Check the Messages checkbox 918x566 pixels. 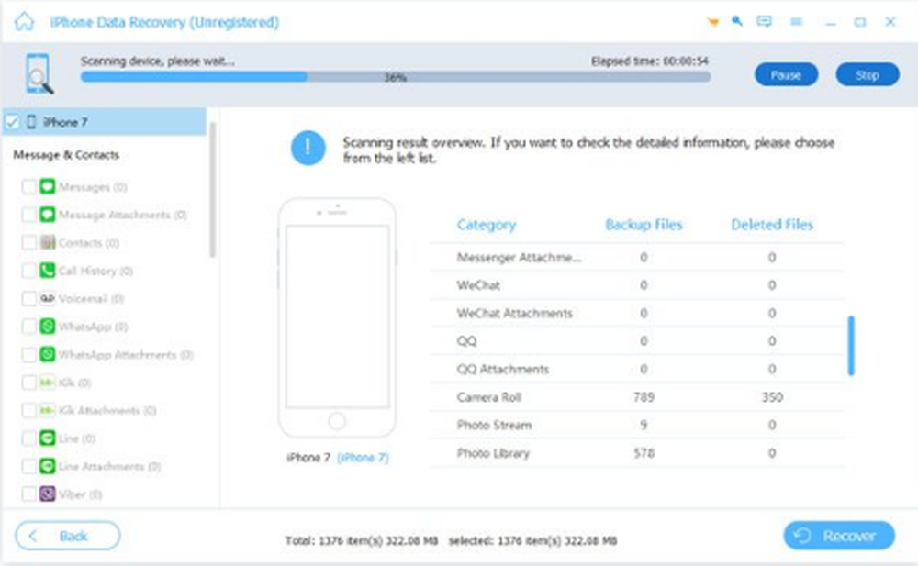click(x=28, y=187)
